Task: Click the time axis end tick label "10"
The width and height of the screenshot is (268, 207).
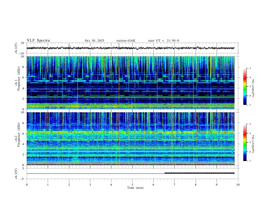Action: click(x=238, y=185)
